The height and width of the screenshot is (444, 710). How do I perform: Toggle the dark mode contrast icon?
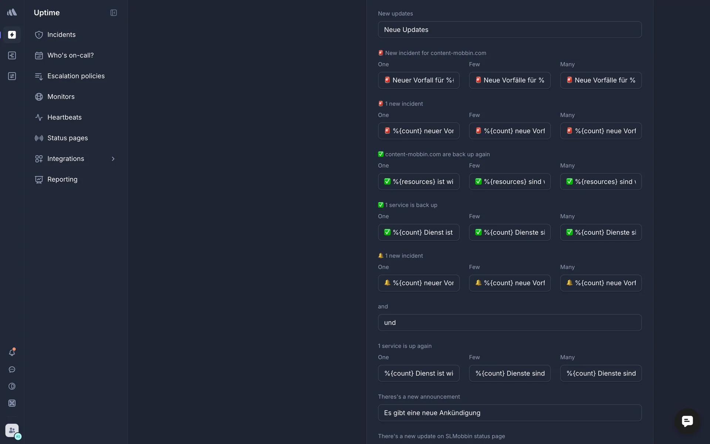click(x=12, y=386)
